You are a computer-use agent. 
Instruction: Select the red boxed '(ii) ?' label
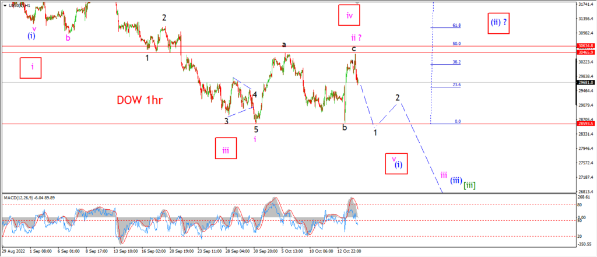pos(499,22)
